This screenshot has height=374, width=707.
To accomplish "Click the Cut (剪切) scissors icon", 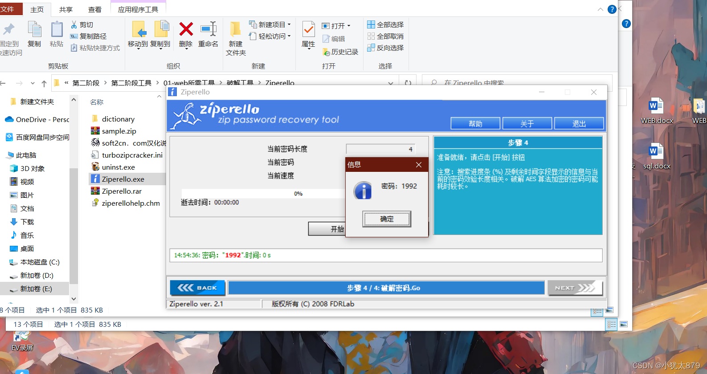I will 74,25.
